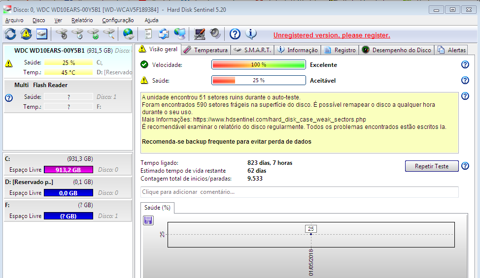Switch to the Desempenho do Disco tab
The image size is (480, 278).
(x=396, y=50)
